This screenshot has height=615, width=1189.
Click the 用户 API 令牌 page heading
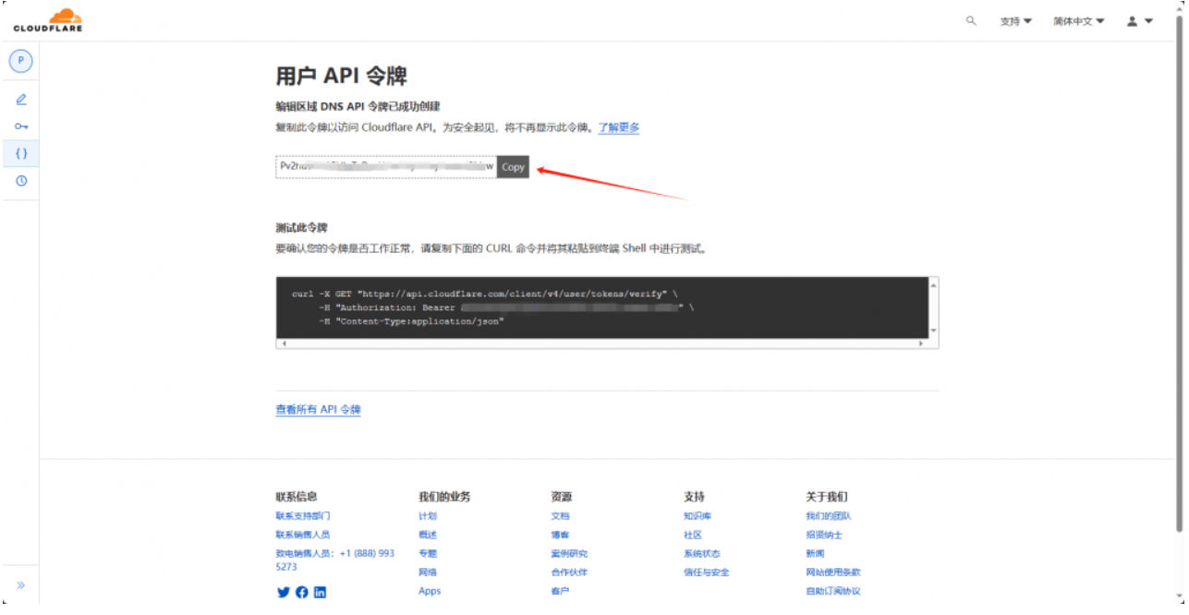pos(342,76)
